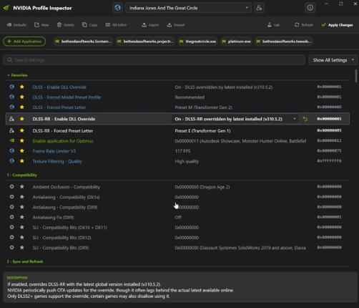Open the Bit Editor
Image resolution: width=359 pixels, height=308 pixels.
click(116, 25)
